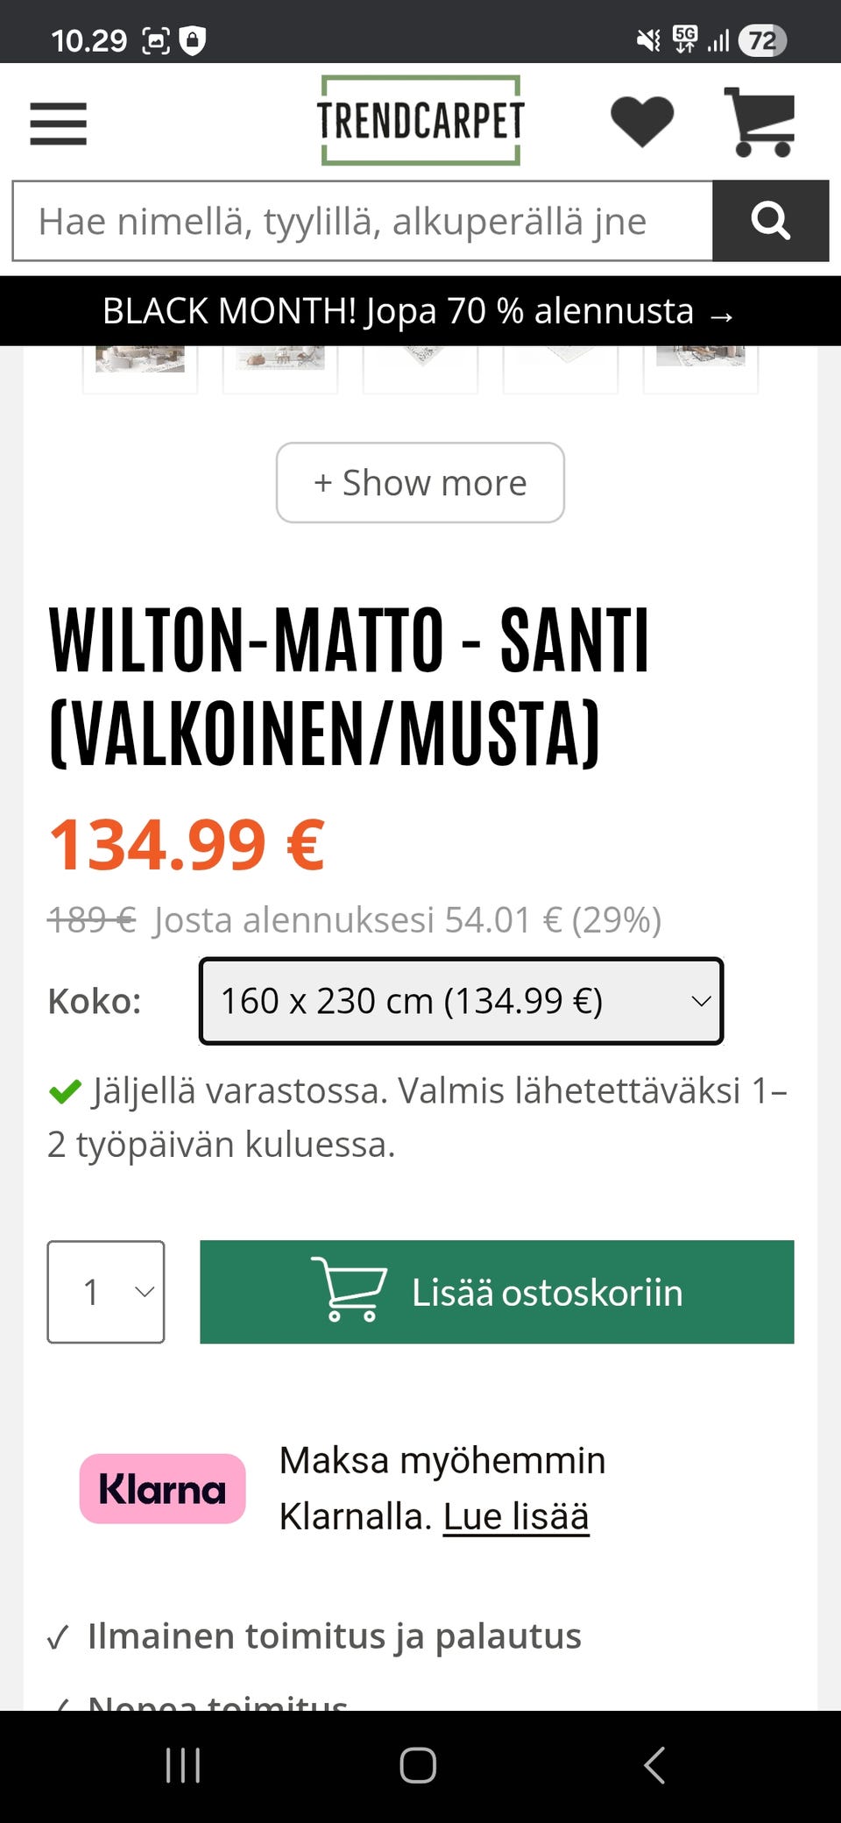
Task: Open the shopping cart
Action: pyautogui.click(x=760, y=122)
